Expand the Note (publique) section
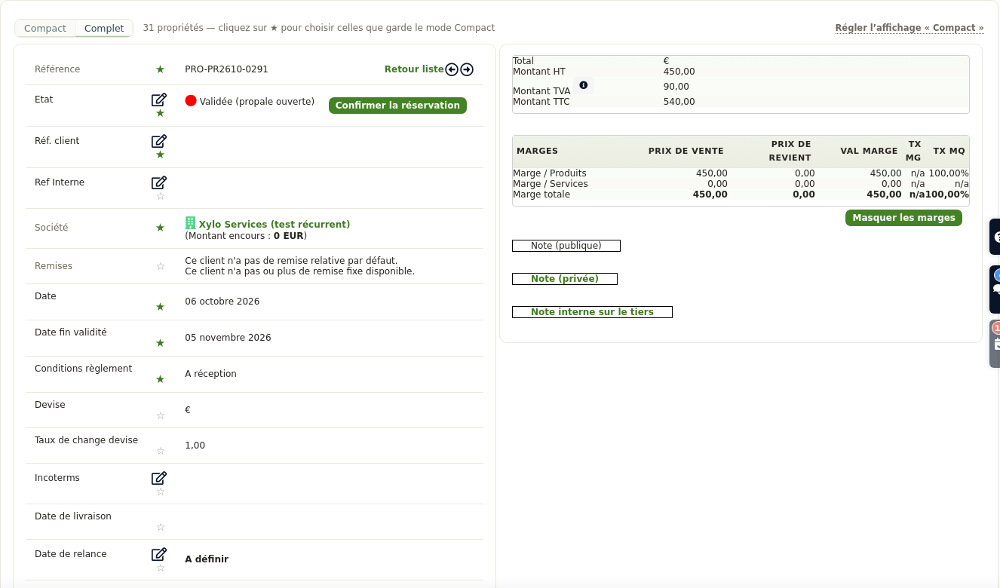This screenshot has height=588, width=1000. 566,246
